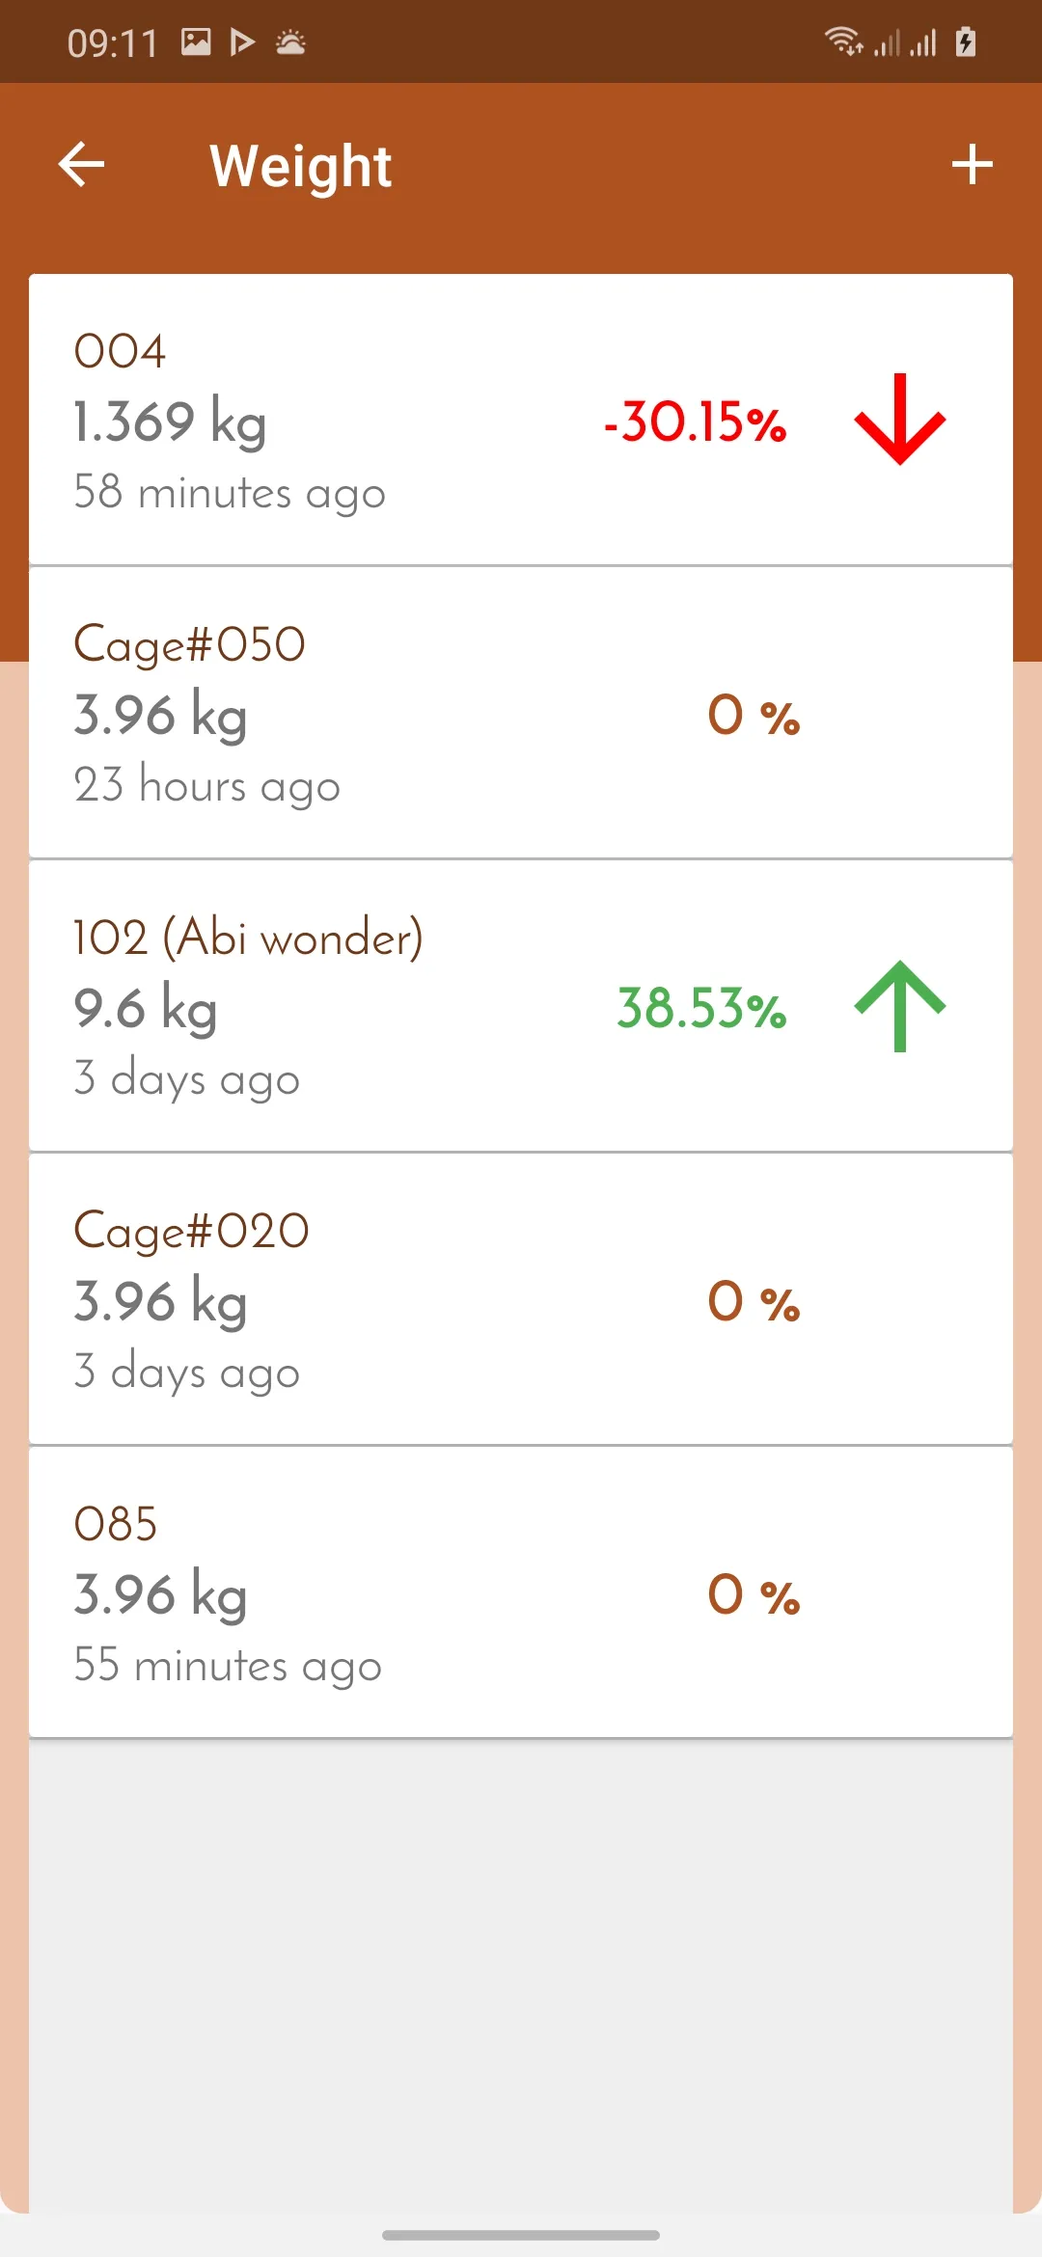Viewport: 1042px width, 2257px height.
Task: Tap the 0 % value for Cage#050
Action: [754, 716]
